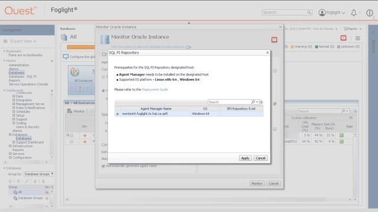Close the SQL PI Repository dialog

(268, 52)
